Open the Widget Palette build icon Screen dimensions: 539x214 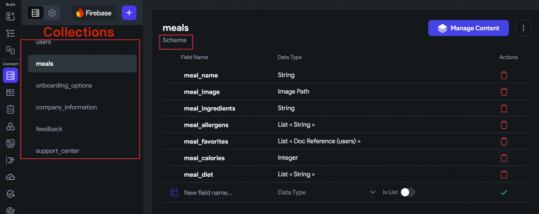click(10, 16)
